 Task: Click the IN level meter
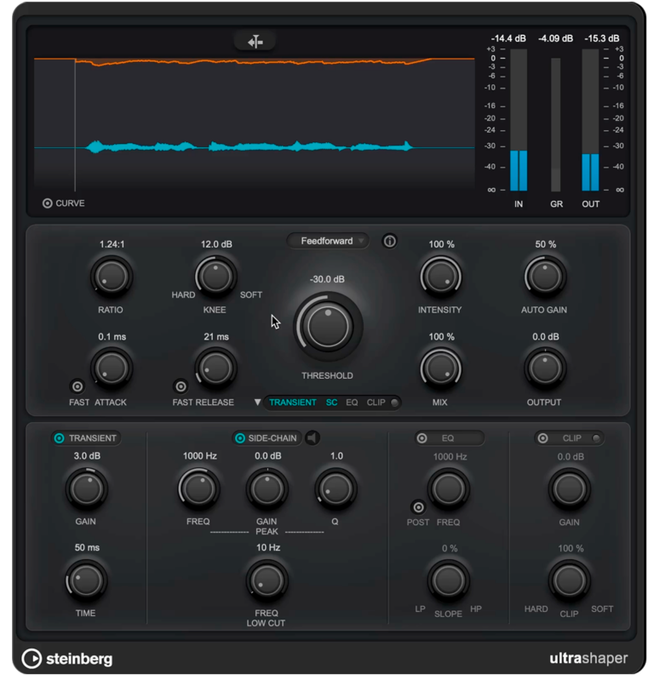[x=519, y=120]
